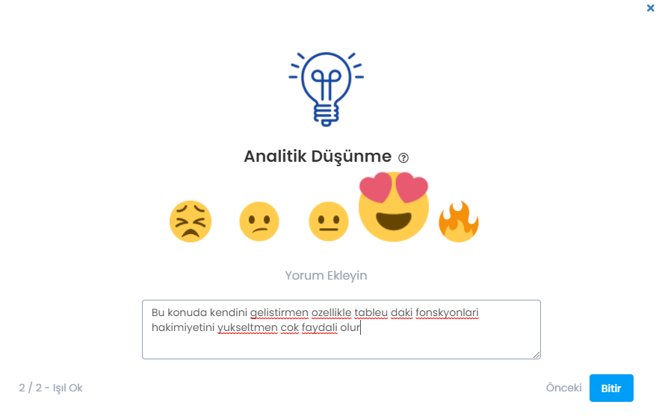This screenshot has height=419, width=662.
Task: Rate with the fire emoji
Action: [x=459, y=221]
